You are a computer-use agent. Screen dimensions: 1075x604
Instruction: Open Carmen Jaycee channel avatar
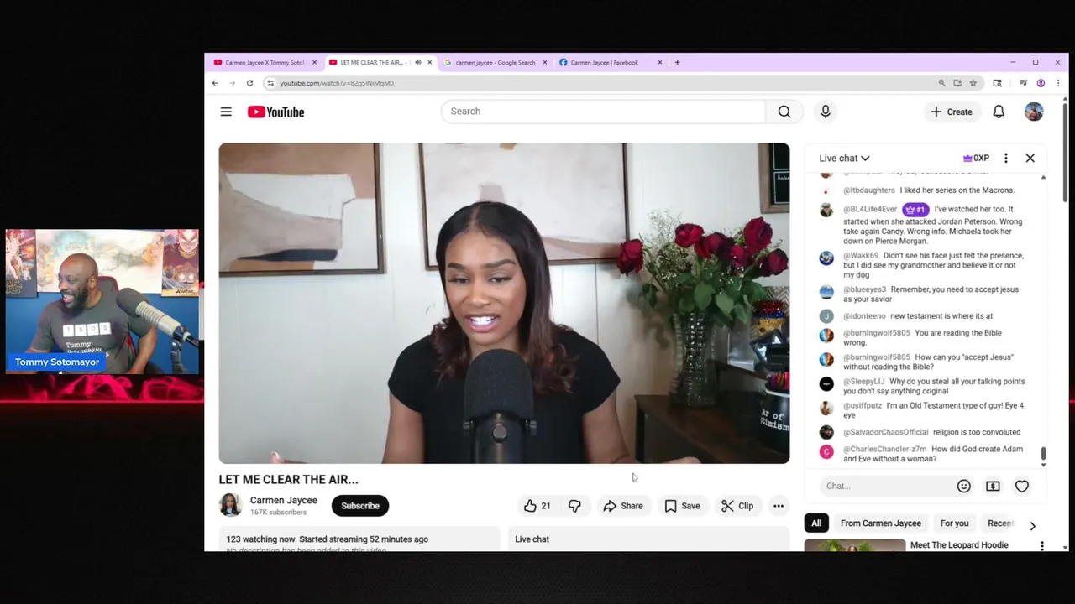point(230,505)
